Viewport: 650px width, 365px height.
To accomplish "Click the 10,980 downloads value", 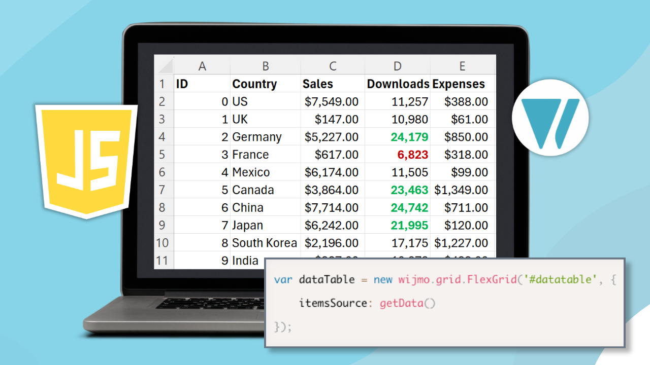I will coord(410,120).
